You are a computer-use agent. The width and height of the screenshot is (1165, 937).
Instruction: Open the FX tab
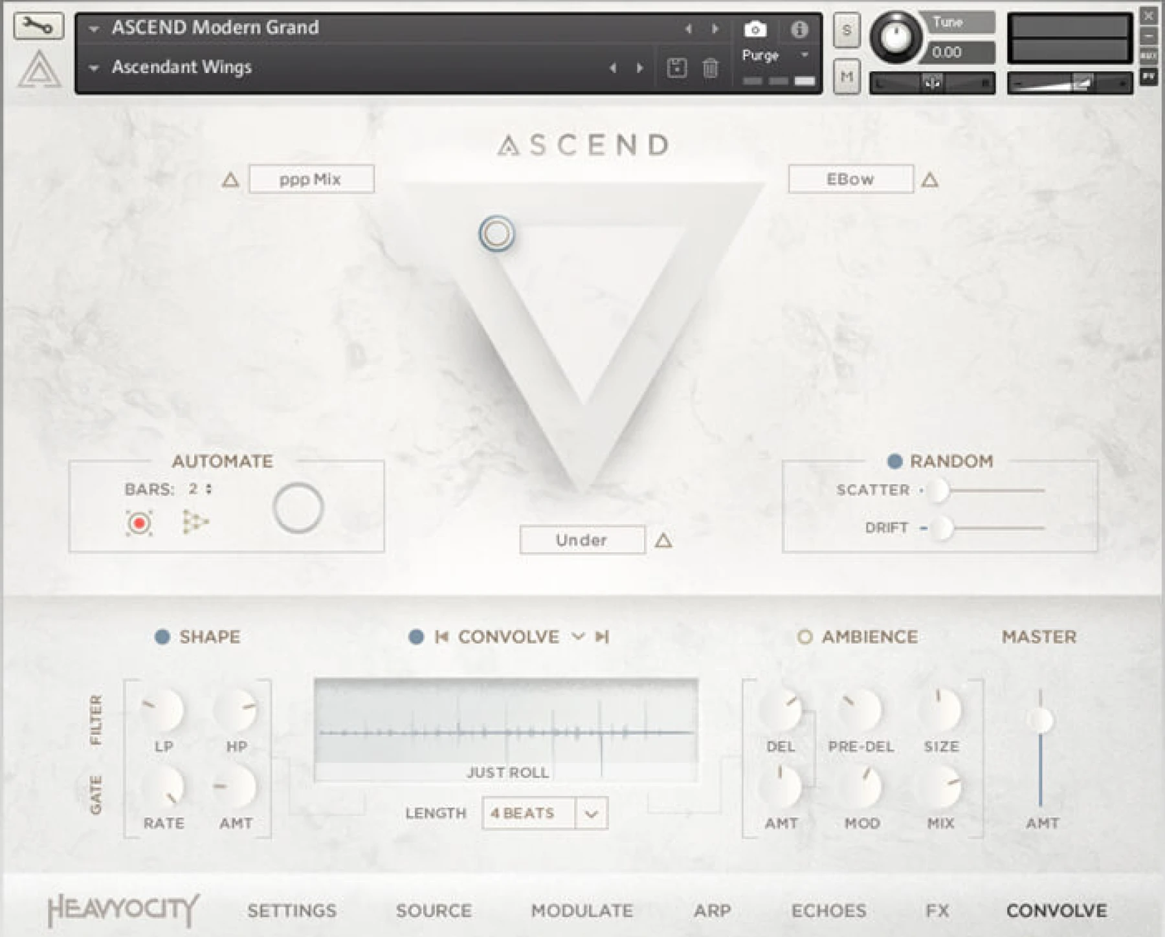point(937,910)
